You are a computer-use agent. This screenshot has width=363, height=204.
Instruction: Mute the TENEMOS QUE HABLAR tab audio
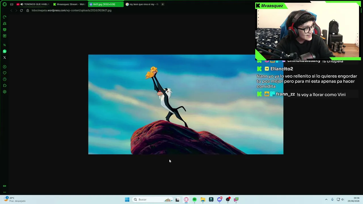tap(22, 4)
